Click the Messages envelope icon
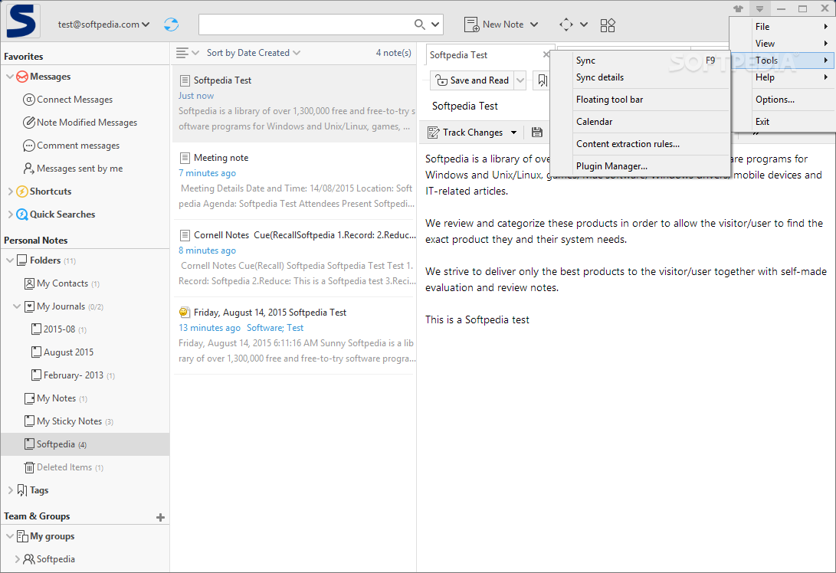 22,77
